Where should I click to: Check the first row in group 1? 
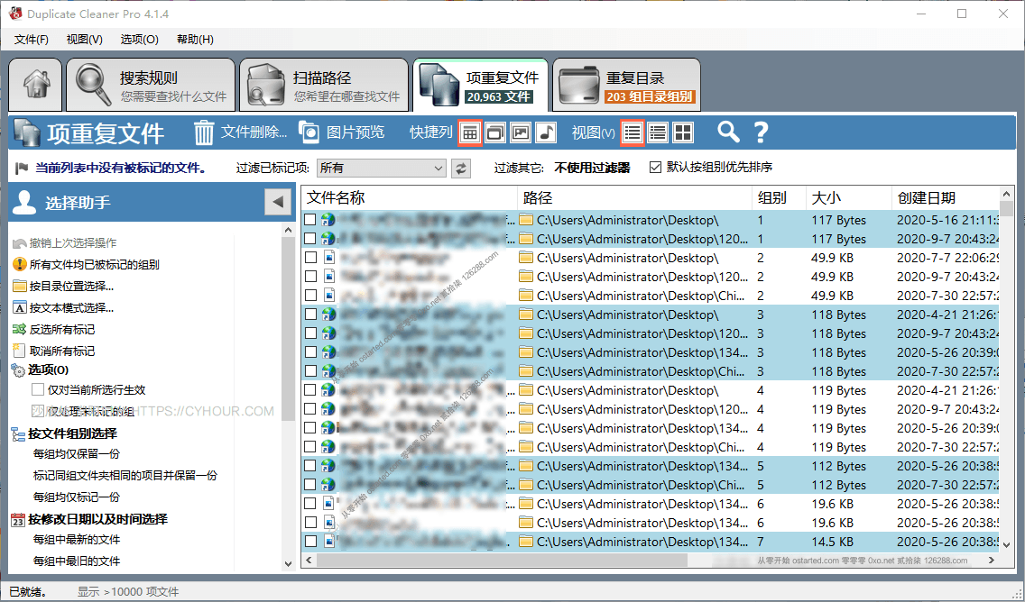click(x=310, y=220)
